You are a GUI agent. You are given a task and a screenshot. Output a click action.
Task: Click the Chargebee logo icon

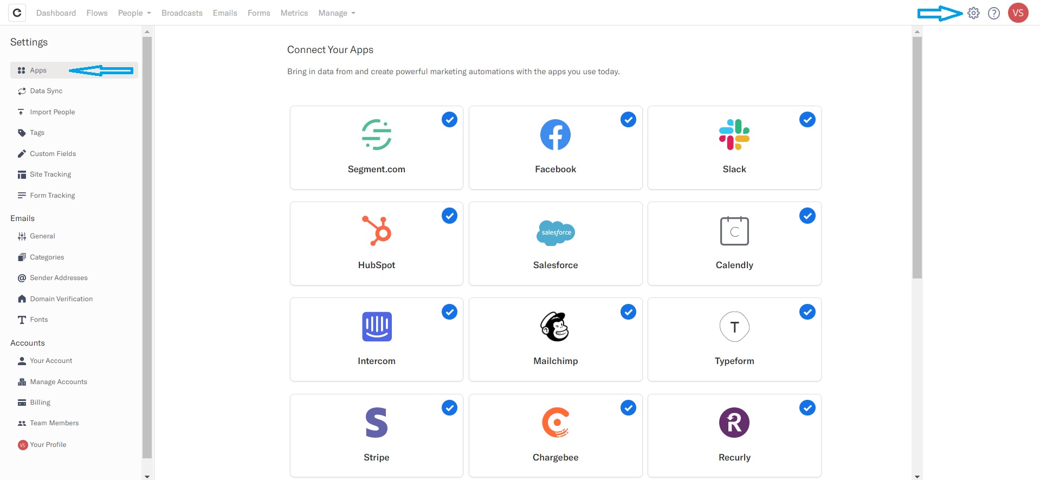coord(555,423)
